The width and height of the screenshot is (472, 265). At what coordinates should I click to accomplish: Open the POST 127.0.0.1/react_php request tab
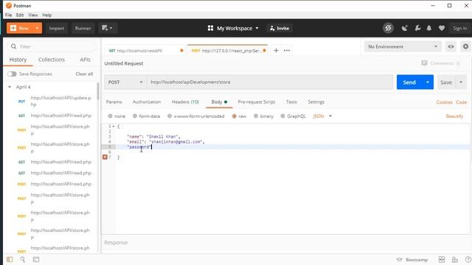228,51
